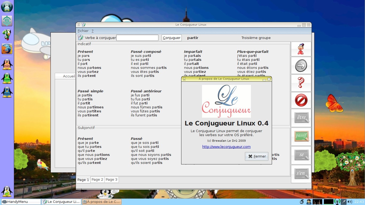The width and height of the screenshot is (365, 205).
Task: Launch the teal S application in dock
Action: [x=7, y=21]
